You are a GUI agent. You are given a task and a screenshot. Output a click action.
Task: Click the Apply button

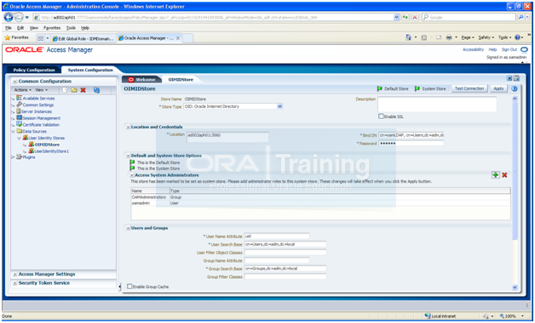(498, 89)
